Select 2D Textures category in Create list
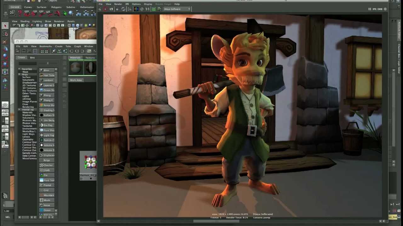Viewport: 403px width, 226px height. pos(29,85)
